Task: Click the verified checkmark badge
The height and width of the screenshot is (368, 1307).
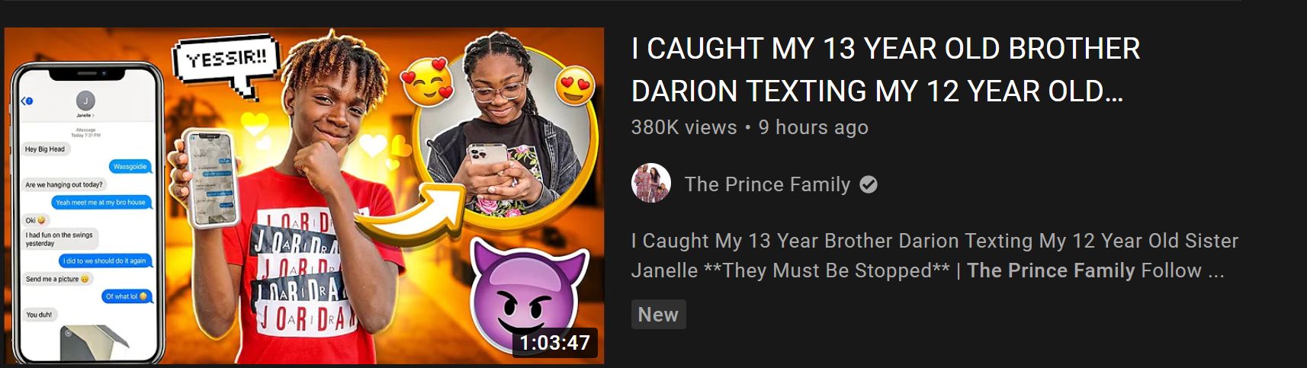Action: tap(869, 184)
